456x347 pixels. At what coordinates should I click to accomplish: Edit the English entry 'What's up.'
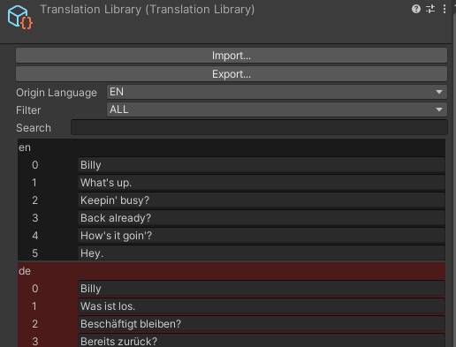[x=262, y=183]
